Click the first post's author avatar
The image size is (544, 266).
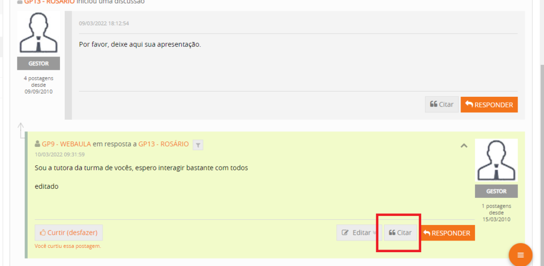pyautogui.click(x=38, y=34)
